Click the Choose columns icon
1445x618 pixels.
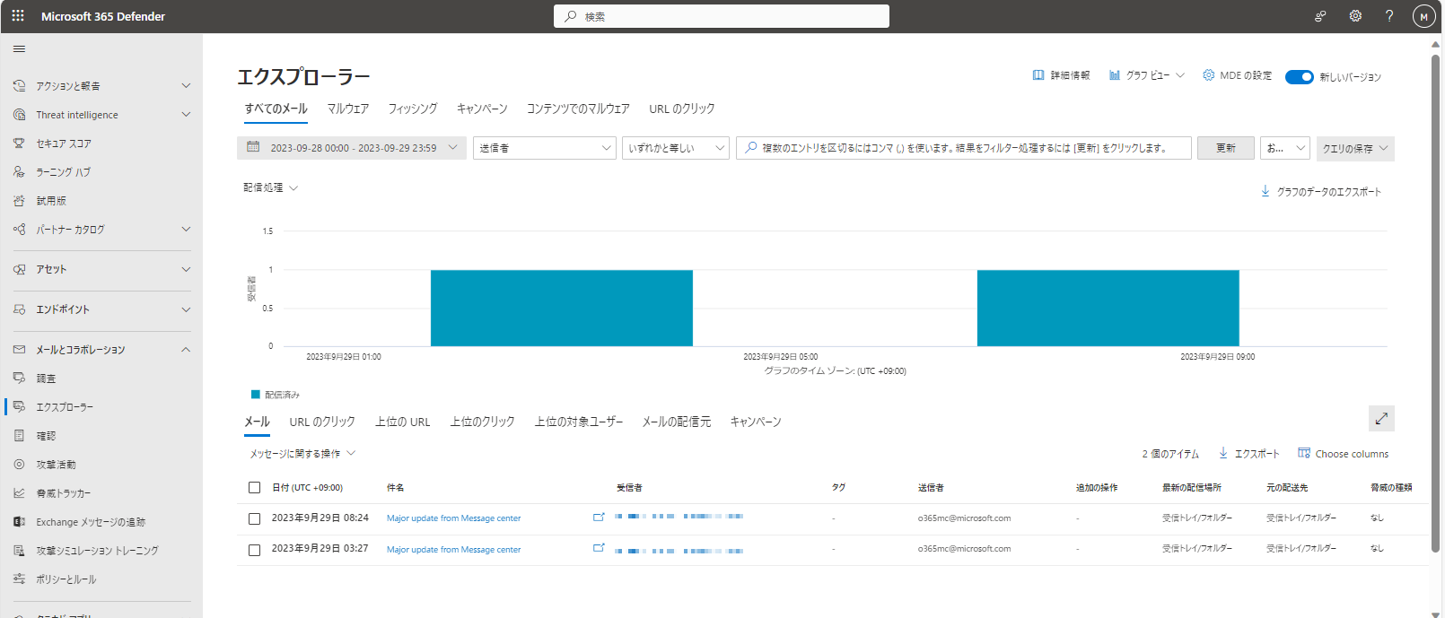click(1304, 453)
